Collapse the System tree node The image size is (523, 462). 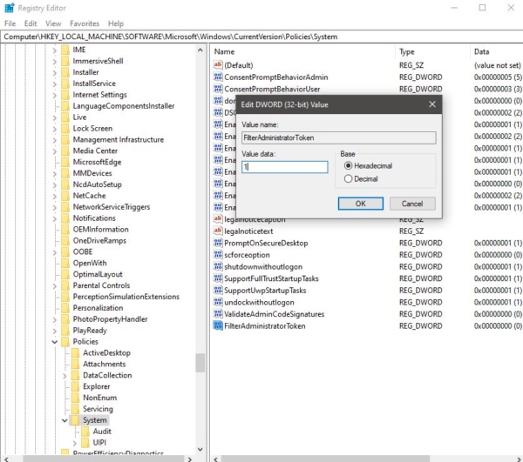point(65,420)
